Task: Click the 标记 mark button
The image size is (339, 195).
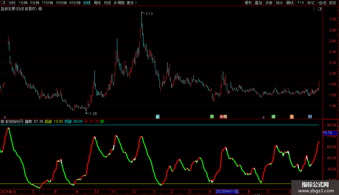Action: (x=311, y=3)
